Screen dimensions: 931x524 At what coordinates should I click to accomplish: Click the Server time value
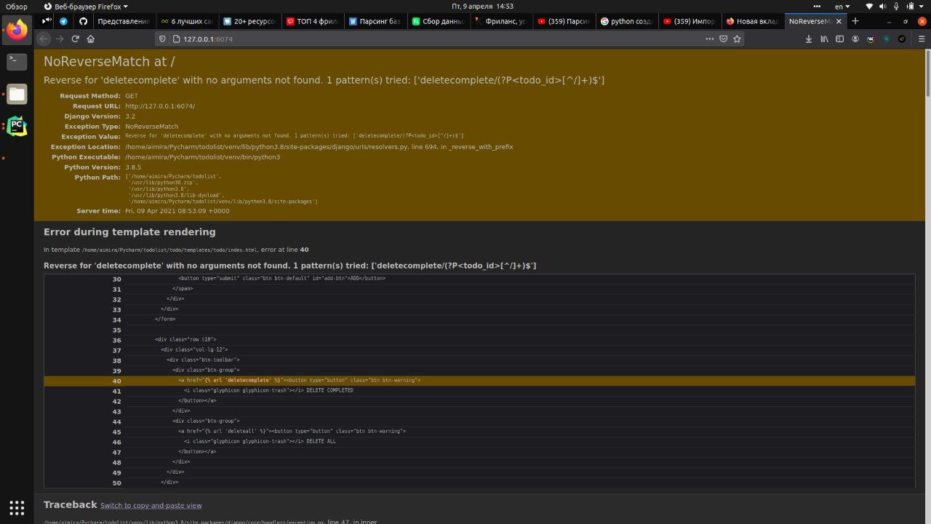(177, 211)
